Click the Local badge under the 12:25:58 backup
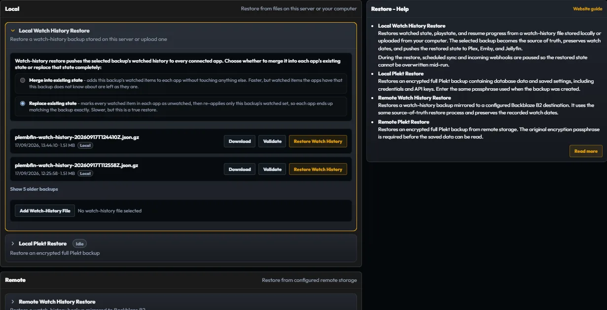Screen dimensions: 607x310 point(85,174)
